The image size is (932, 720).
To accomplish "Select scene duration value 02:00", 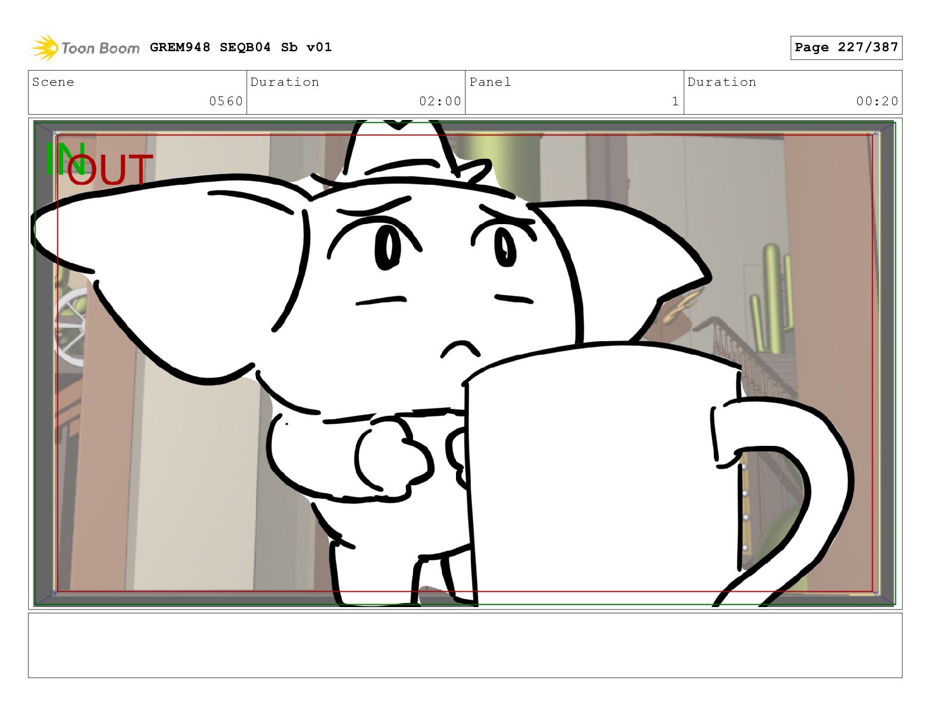I will pos(440,101).
